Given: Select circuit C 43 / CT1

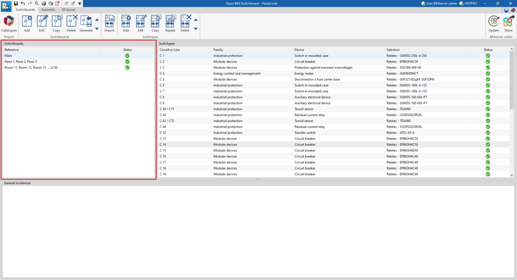Looking at the screenshot, I should coord(334,109).
